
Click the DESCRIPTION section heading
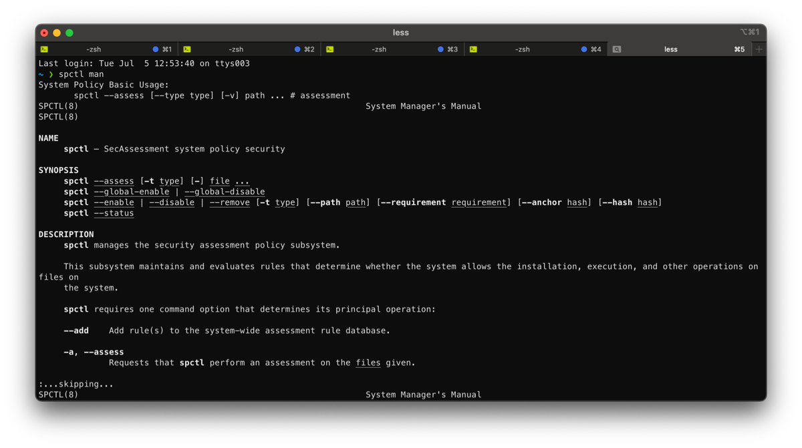pyautogui.click(x=66, y=234)
